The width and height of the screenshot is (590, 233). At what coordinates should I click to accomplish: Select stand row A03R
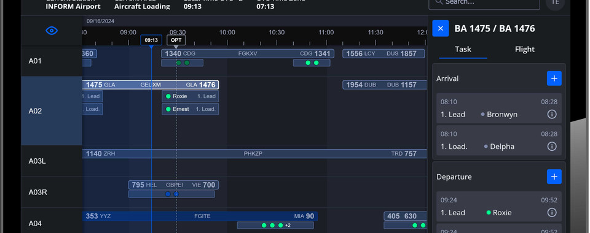[x=52, y=192]
